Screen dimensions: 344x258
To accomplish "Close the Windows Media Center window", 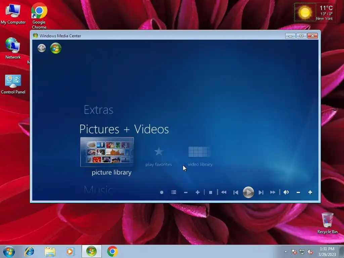I will coord(313,36).
